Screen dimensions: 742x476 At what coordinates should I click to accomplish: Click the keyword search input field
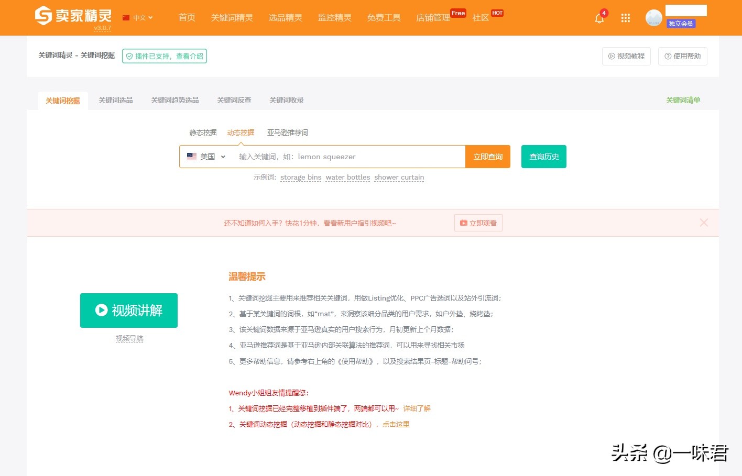pos(348,157)
